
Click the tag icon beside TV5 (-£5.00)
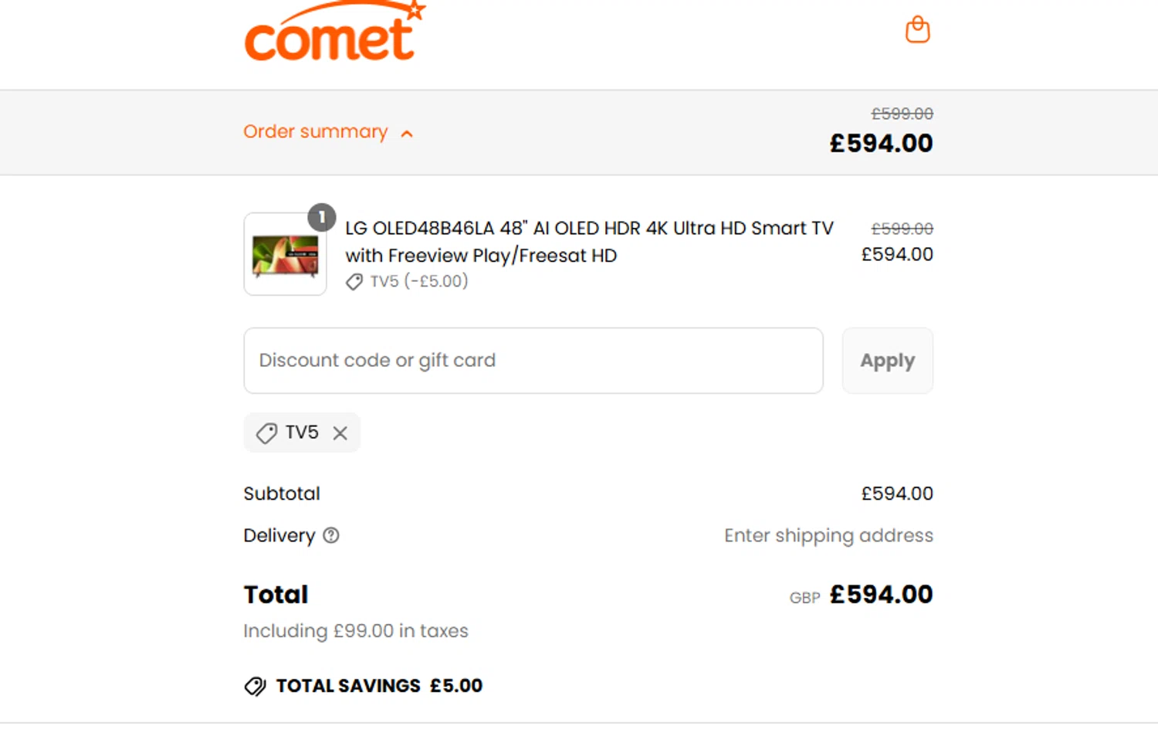pyautogui.click(x=354, y=282)
